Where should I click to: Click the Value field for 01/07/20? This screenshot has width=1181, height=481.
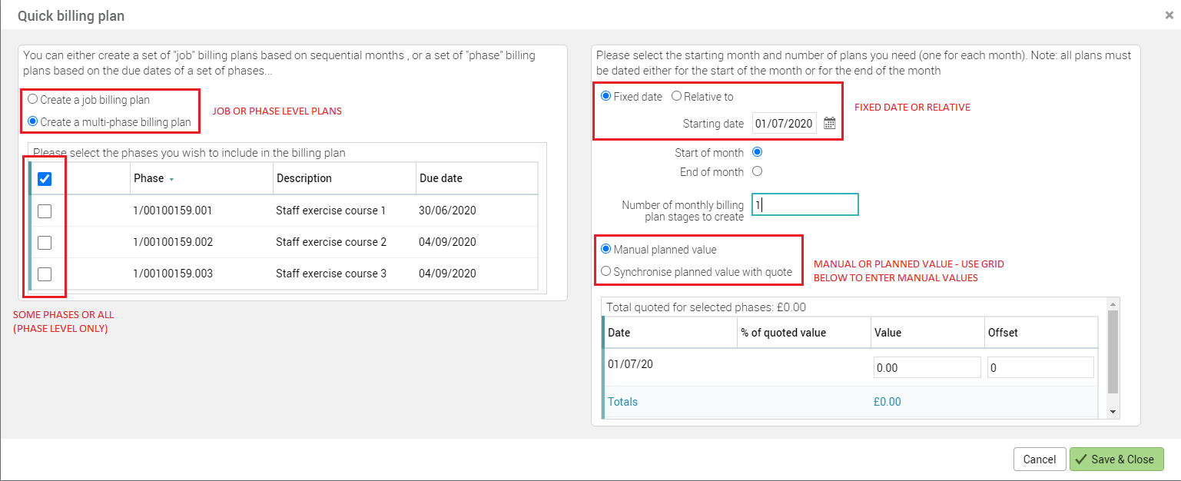tap(927, 368)
